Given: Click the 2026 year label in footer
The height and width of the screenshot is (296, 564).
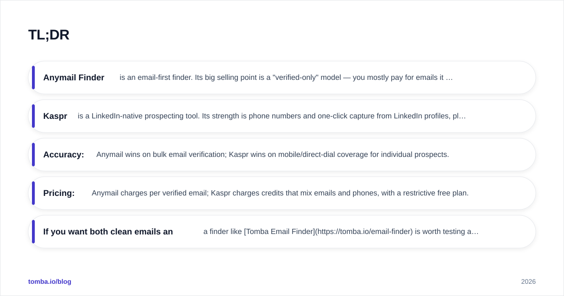Looking at the screenshot, I should pos(528,281).
